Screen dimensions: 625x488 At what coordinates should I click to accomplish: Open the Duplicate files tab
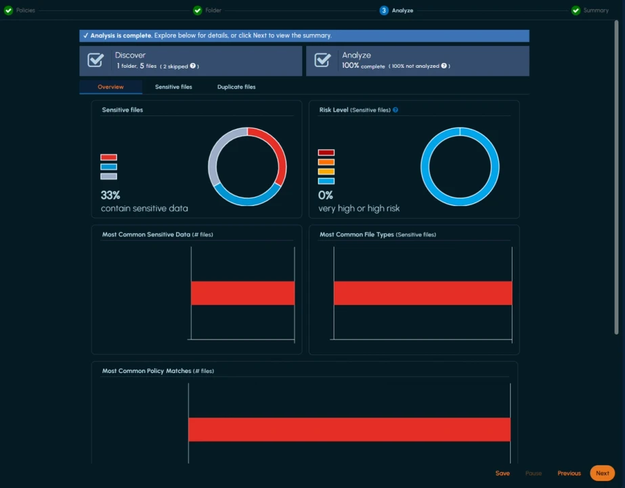click(x=236, y=87)
